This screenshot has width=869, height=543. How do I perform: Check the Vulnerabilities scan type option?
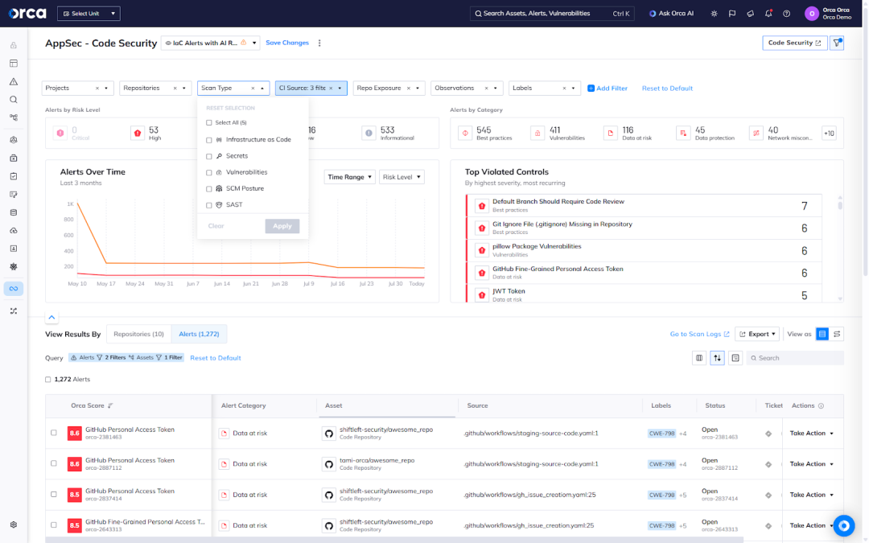pyautogui.click(x=209, y=172)
